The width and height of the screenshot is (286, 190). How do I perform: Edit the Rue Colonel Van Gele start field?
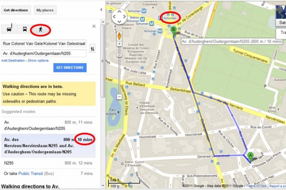44,44
